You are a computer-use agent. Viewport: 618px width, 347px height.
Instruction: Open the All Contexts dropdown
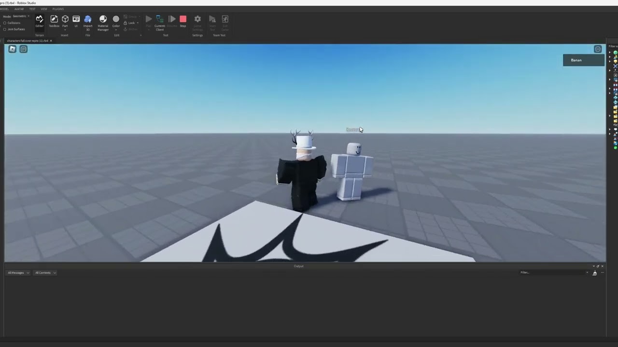click(x=45, y=273)
